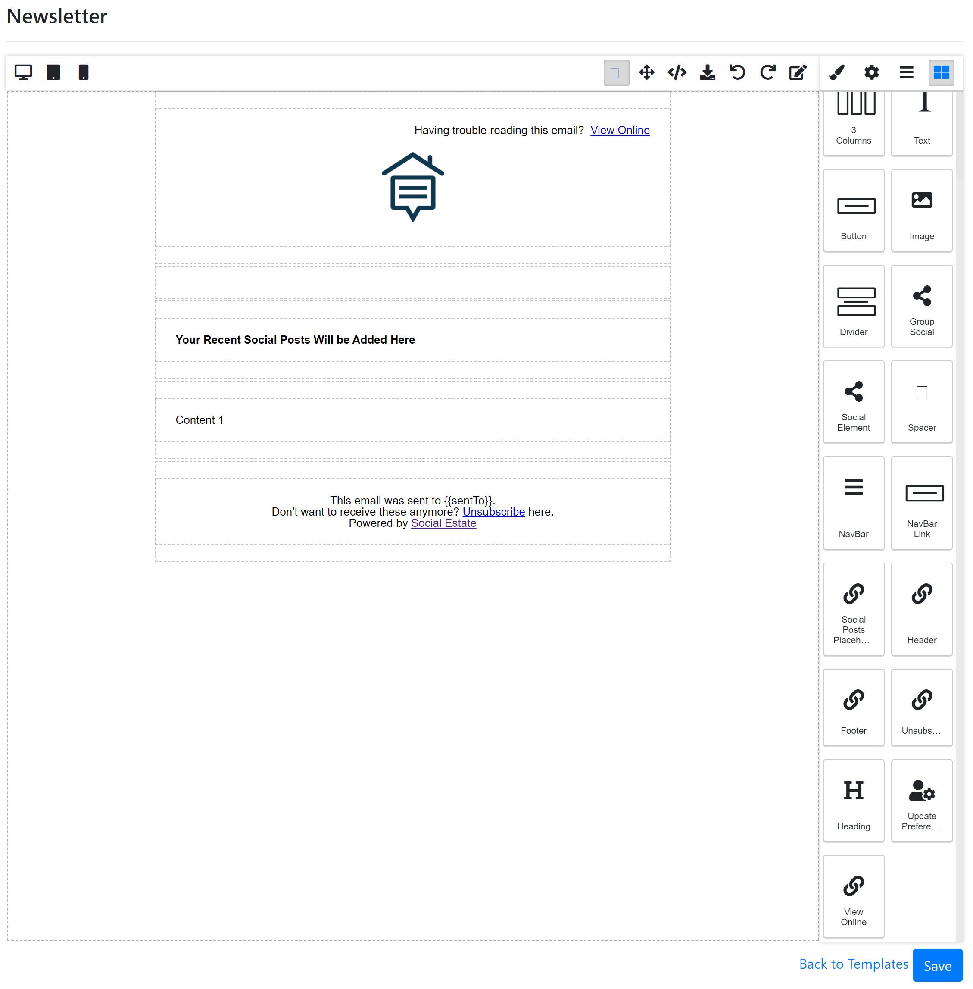Image resolution: width=973 pixels, height=989 pixels.
Task: Open the style manager brush tab
Action: tap(836, 72)
